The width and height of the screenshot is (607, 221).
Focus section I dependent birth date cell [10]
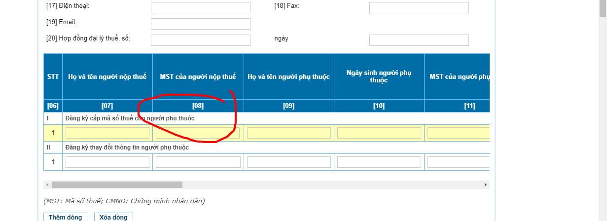click(x=379, y=133)
